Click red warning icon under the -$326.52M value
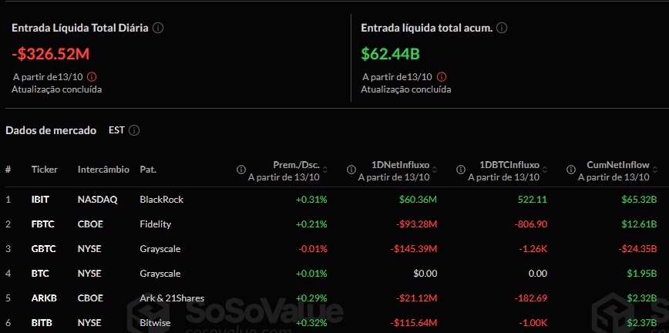Image resolution: width=669 pixels, height=333 pixels. coord(92,76)
